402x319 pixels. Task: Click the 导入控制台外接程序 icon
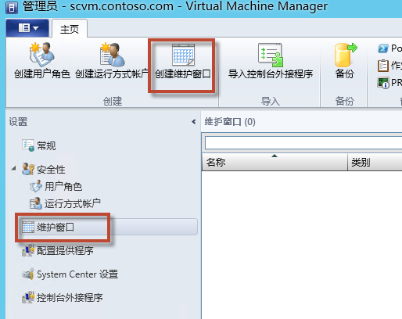(x=271, y=55)
